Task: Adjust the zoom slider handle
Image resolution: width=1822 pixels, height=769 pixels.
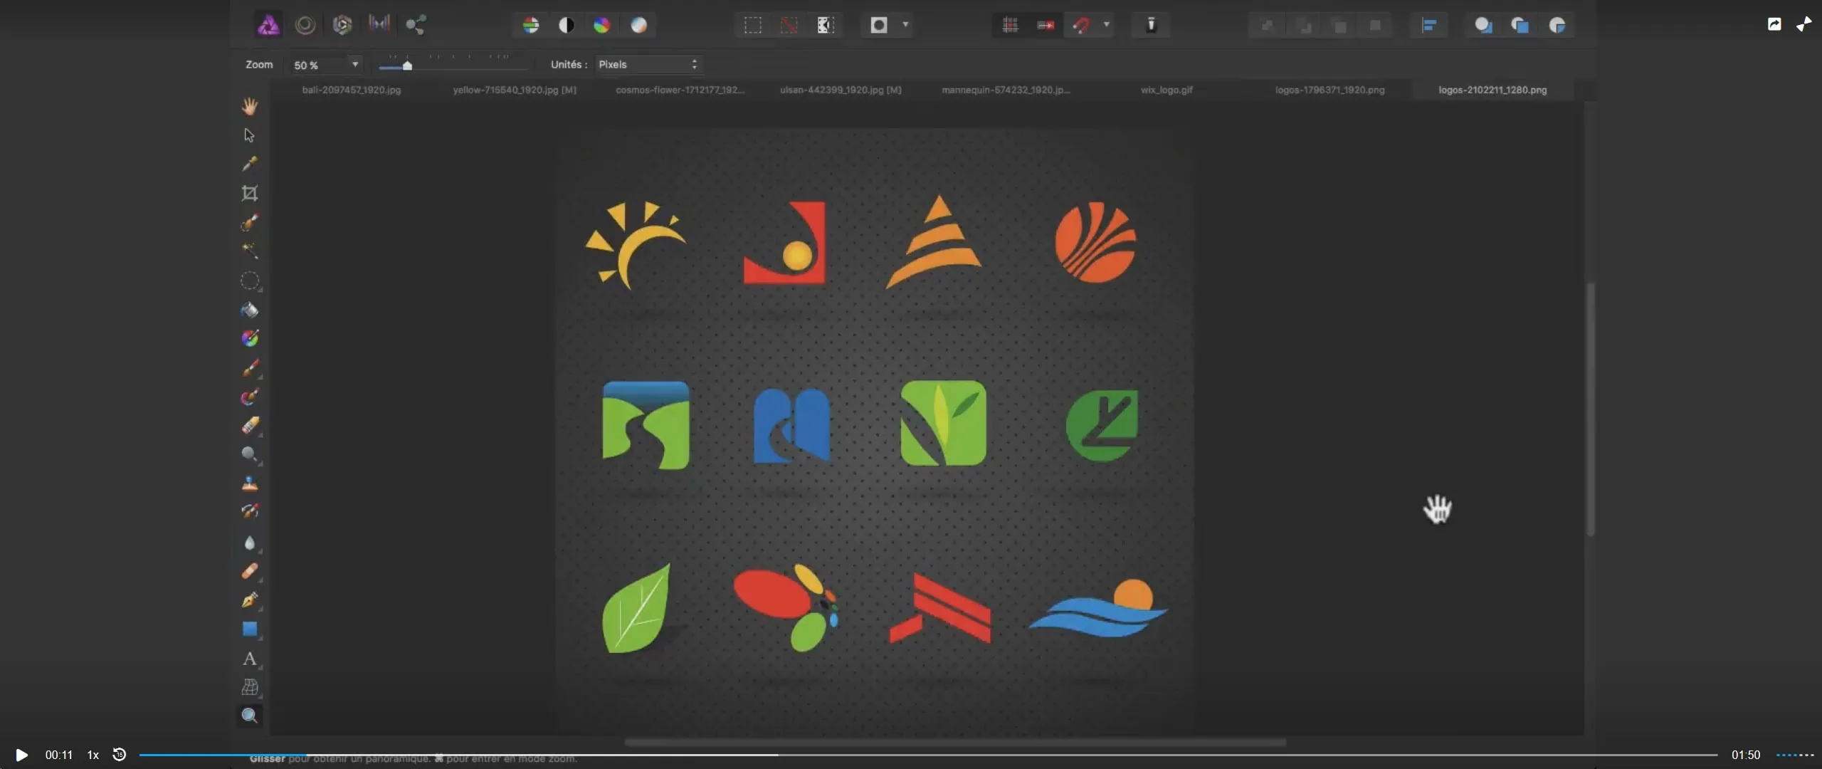Action: click(x=407, y=66)
